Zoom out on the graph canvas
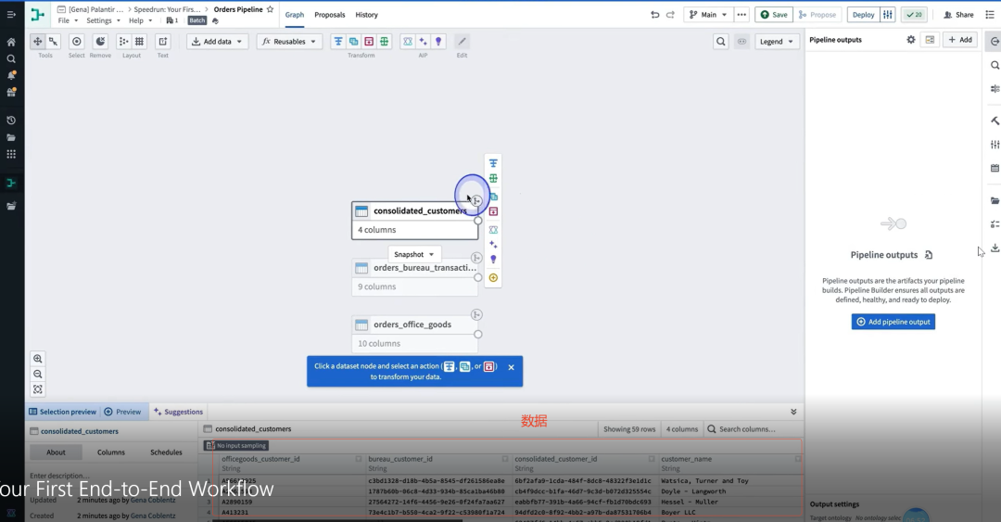Image resolution: width=1001 pixels, height=522 pixels. 38,375
